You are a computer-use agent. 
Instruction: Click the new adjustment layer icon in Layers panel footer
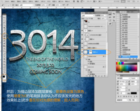pos(96,76)
